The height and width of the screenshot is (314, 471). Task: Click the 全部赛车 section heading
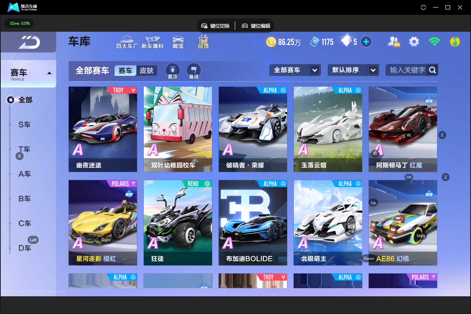coord(92,70)
